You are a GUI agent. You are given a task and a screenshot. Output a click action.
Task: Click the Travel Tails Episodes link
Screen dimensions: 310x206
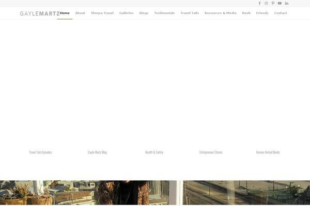[x=40, y=152]
